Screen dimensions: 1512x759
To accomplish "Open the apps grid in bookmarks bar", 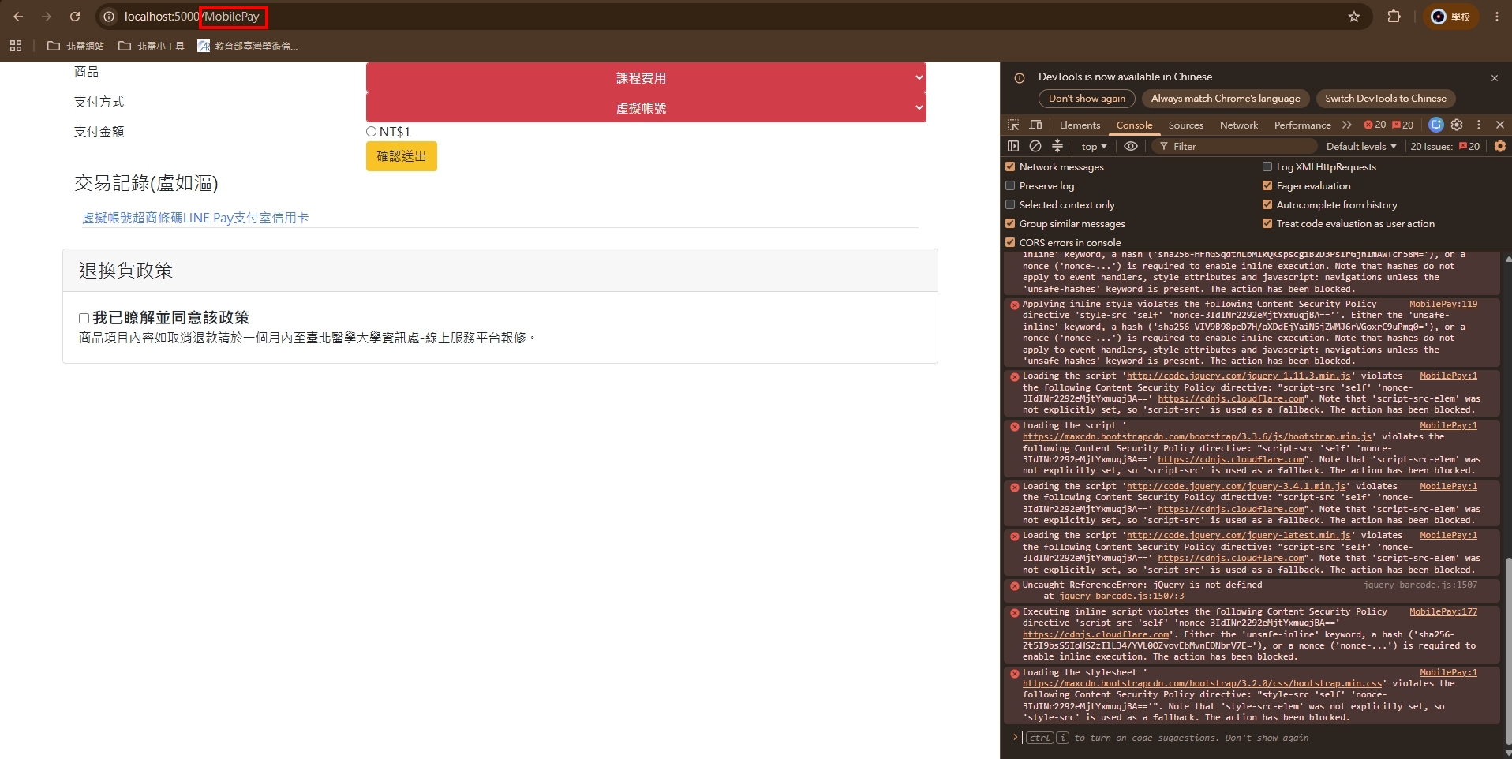I will 16,46.
